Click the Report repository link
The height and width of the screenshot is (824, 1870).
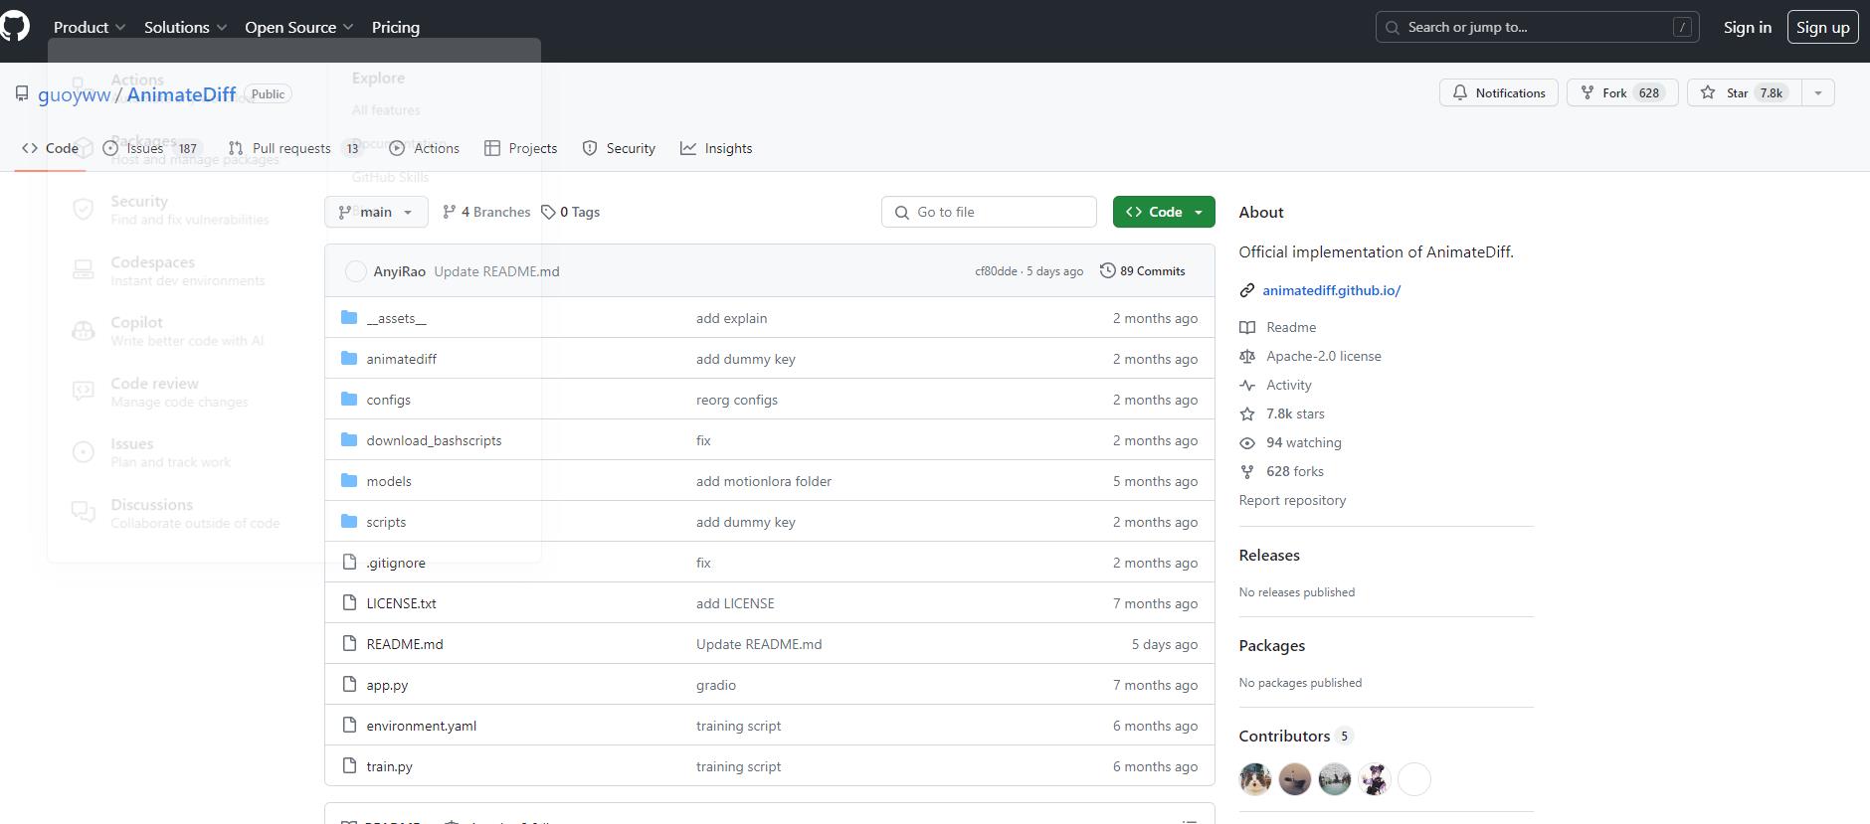(x=1292, y=500)
